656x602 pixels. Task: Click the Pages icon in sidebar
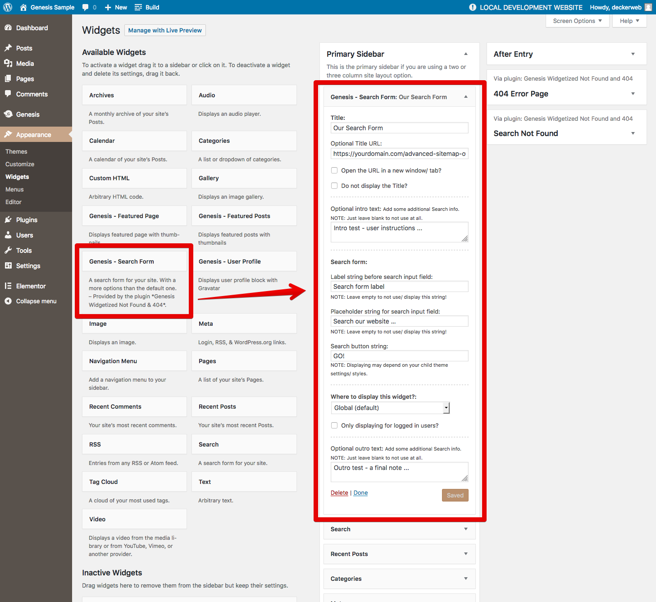click(x=8, y=78)
